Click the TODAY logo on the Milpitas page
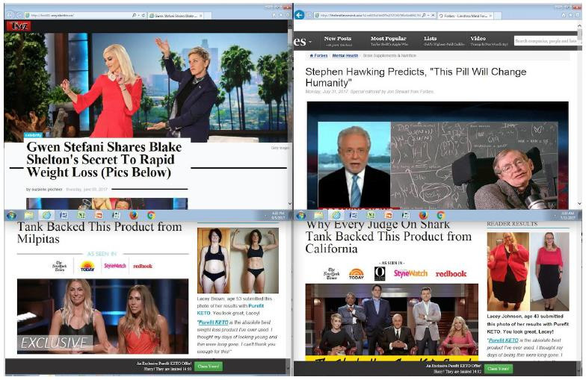 [87, 266]
